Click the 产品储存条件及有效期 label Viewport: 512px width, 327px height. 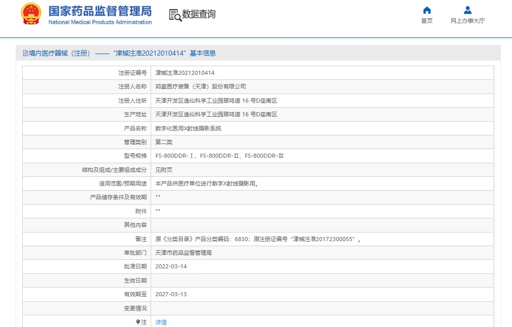tap(118, 197)
